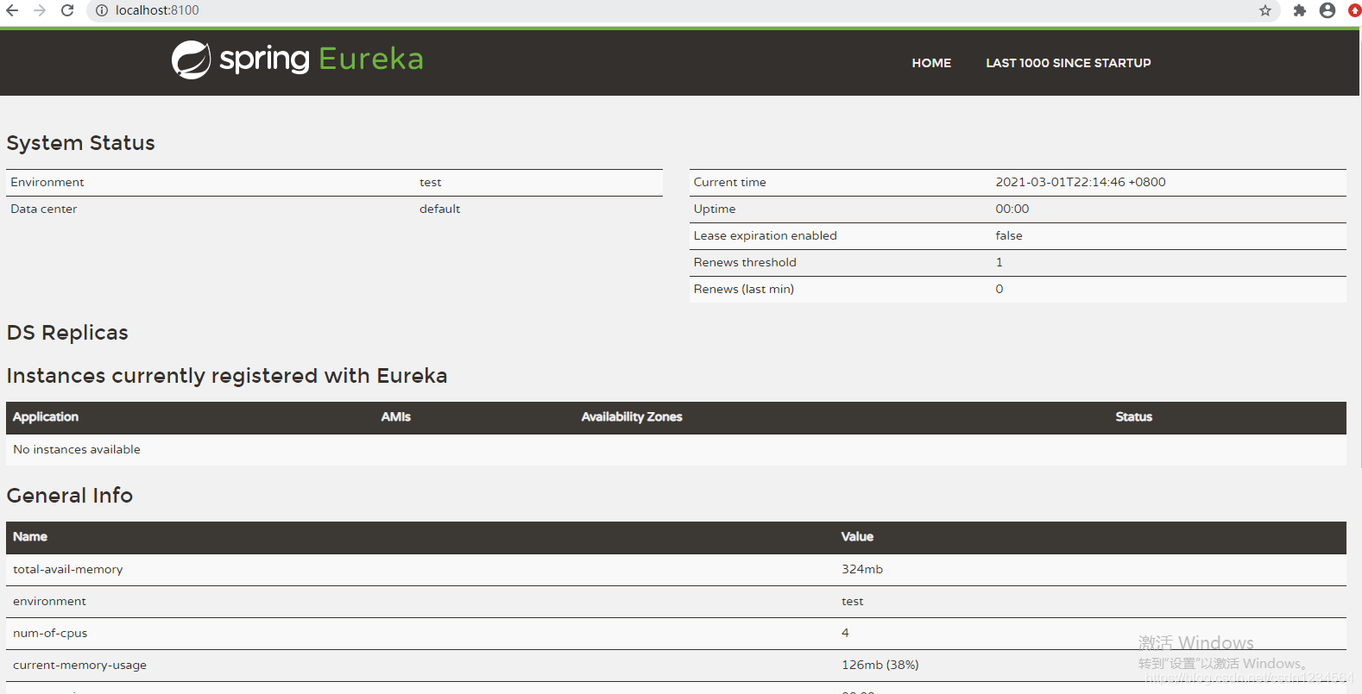Click the Name column header
The width and height of the screenshot is (1362, 694).
(30, 536)
